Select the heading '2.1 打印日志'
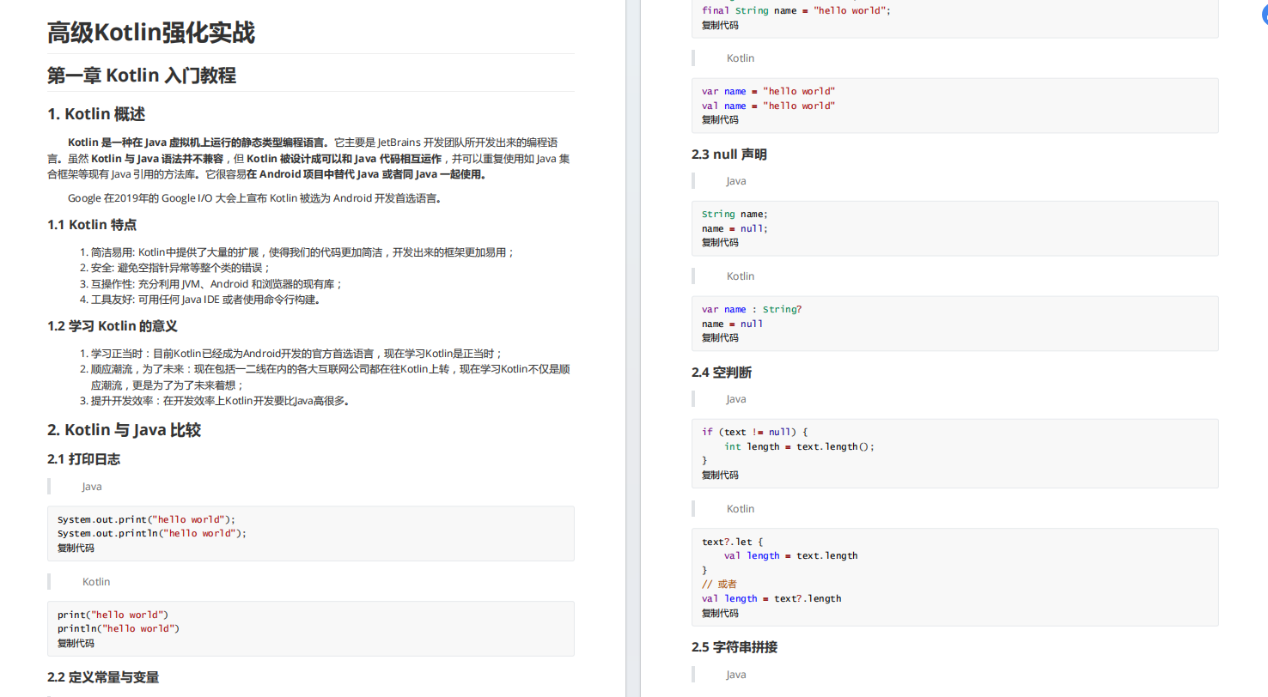Image resolution: width=1268 pixels, height=697 pixels. [x=83, y=459]
